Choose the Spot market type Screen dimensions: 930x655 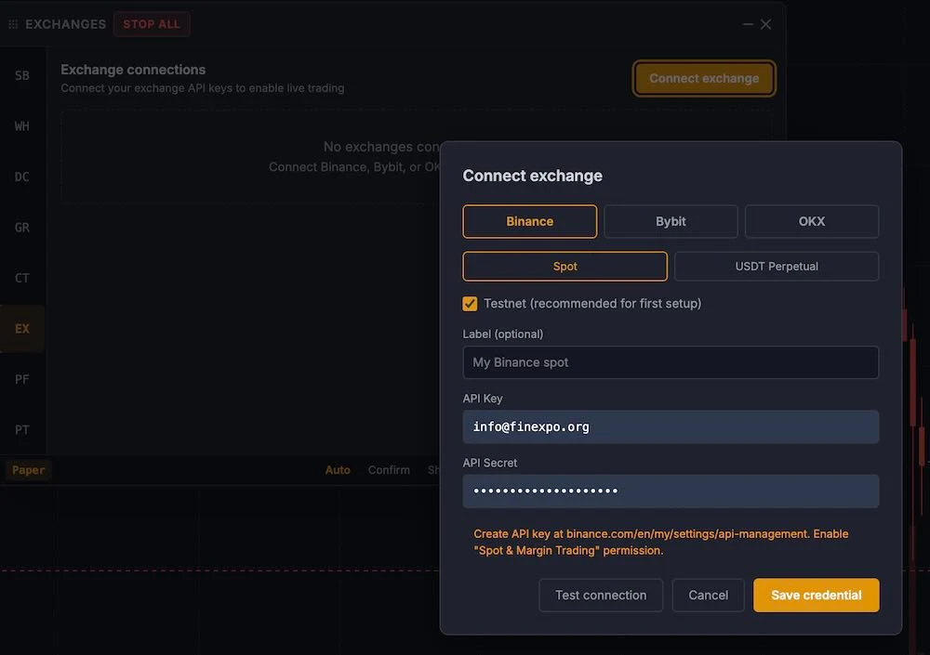coord(565,266)
